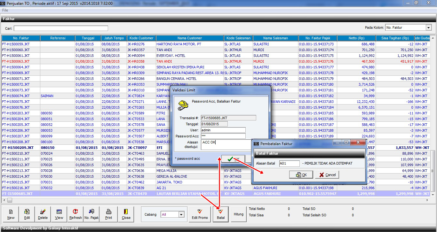
Task: Click the Close door icon
Action: coord(126,214)
